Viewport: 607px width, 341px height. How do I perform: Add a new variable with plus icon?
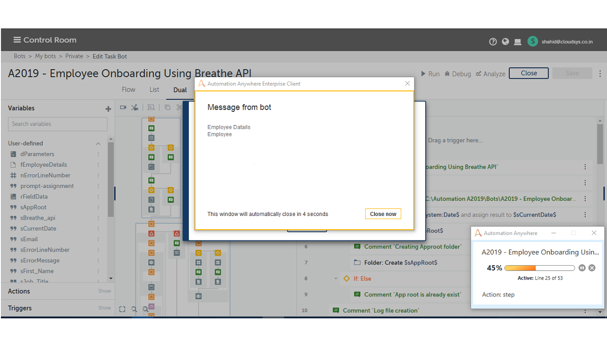pos(108,108)
